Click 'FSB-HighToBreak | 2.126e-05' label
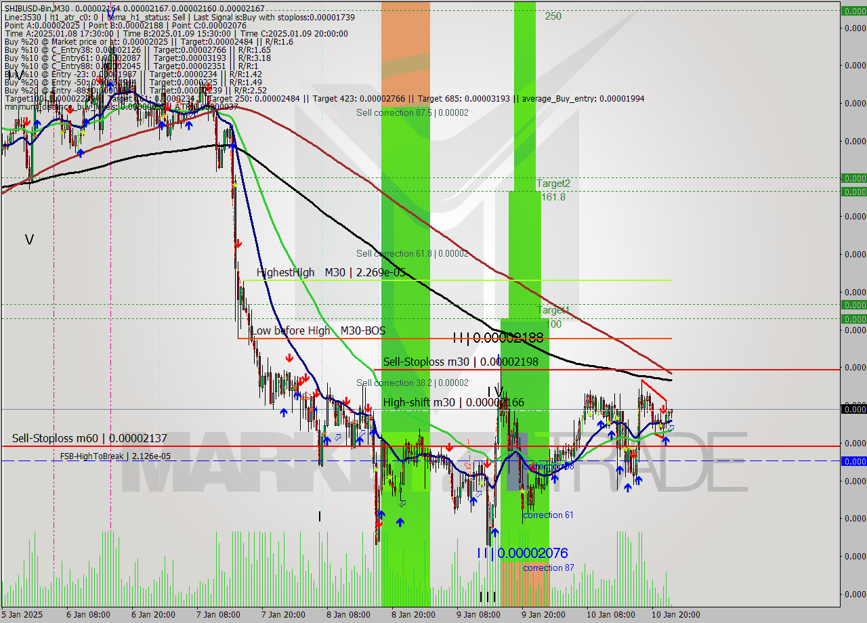This screenshot has height=623, width=867. pyautogui.click(x=115, y=456)
